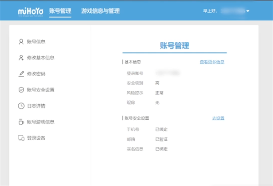273x186 pixels.
Task: Select 账号信息 text in the sidebar
Action: tap(36, 42)
